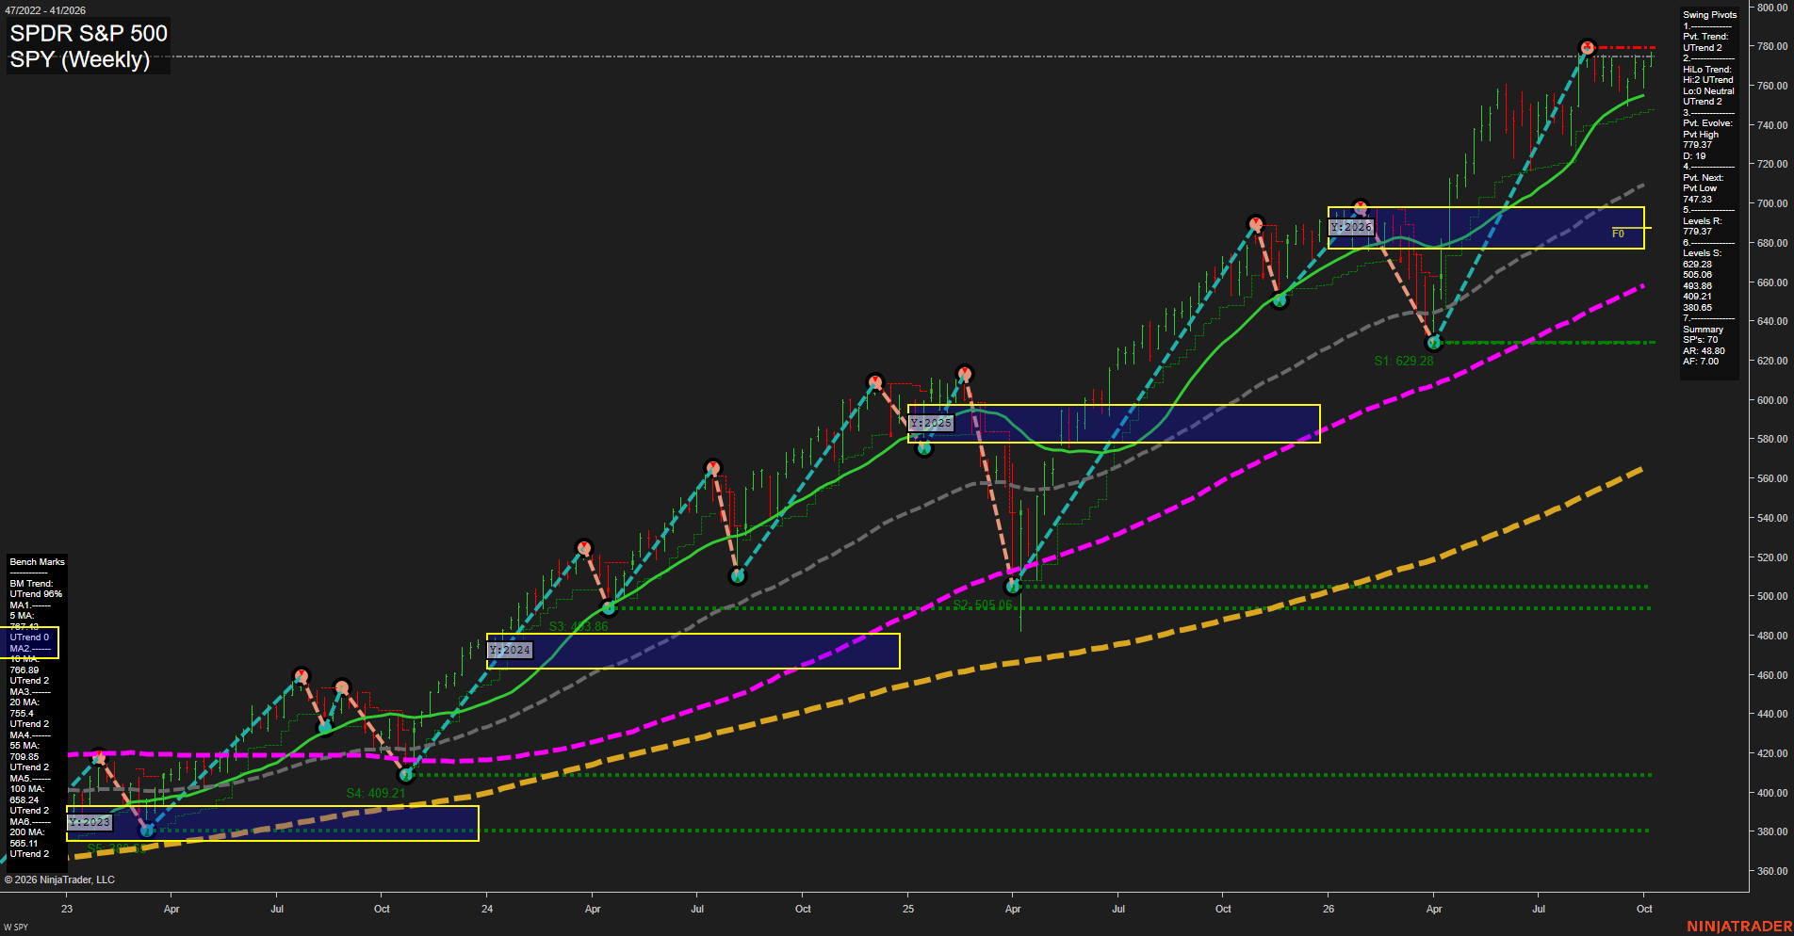
Task: Select the Summary heading in Swing Pivots
Action: (x=1703, y=330)
